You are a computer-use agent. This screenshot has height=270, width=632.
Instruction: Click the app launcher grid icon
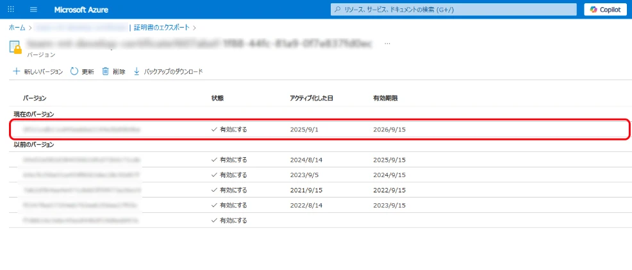[11, 10]
